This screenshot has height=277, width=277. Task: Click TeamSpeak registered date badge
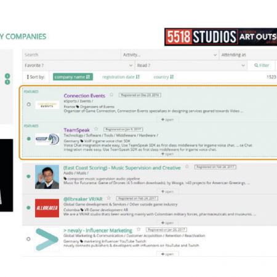pos(123,129)
